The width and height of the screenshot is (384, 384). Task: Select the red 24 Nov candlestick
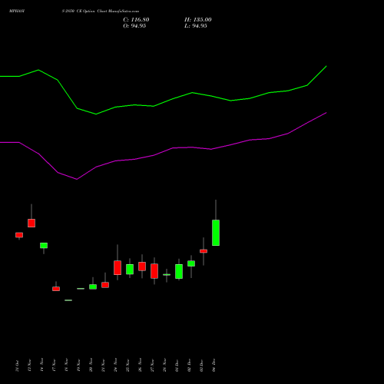tap(118, 268)
